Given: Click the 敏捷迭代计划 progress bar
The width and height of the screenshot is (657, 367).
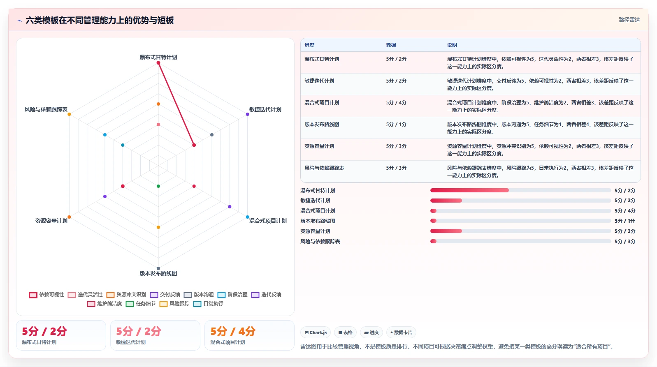Looking at the screenshot, I should pyautogui.click(x=520, y=201).
